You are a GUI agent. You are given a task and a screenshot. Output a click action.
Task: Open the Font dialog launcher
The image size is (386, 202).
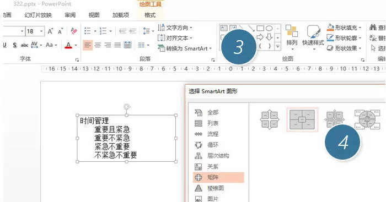tap(77, 59)
